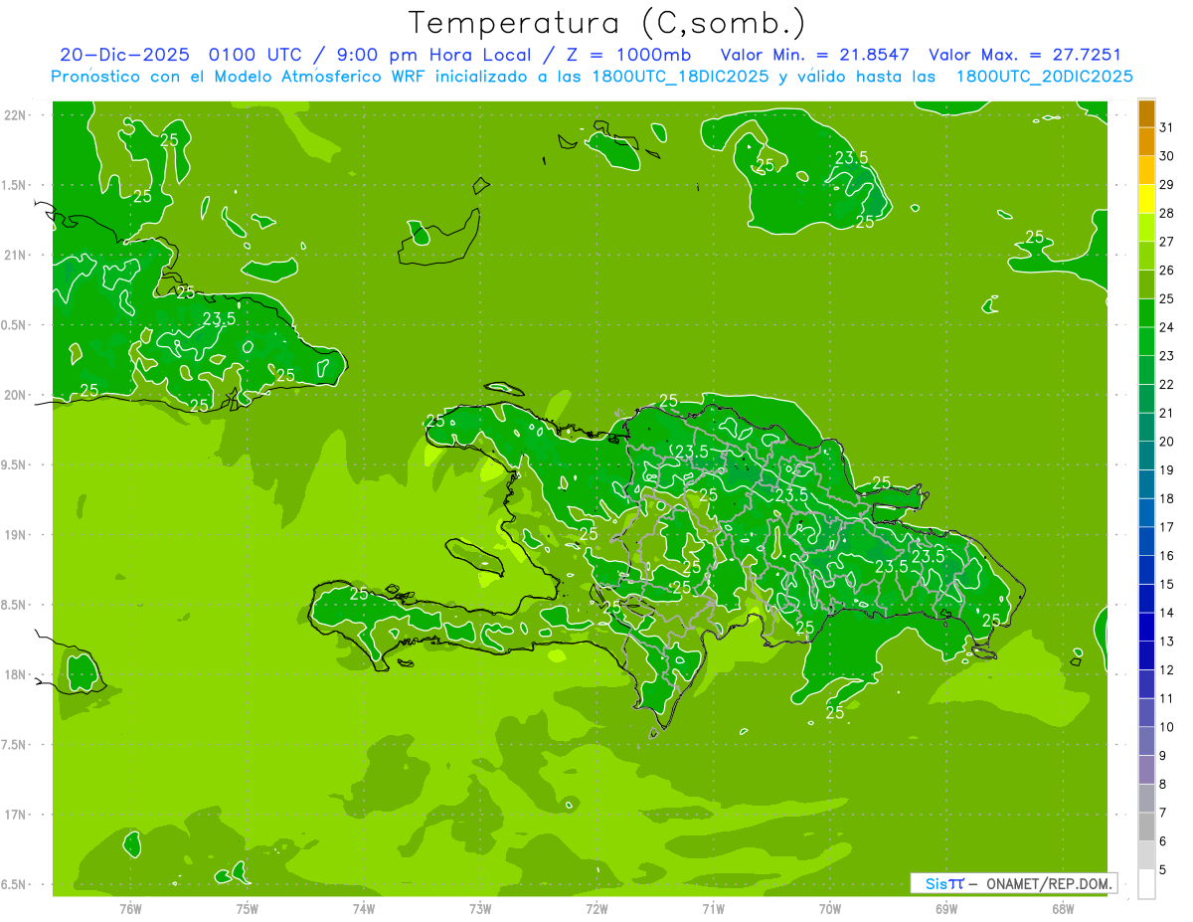Click the '70W' longitude axis label
The width and height of the screenshot is (1193, 922).
(830, 908)
